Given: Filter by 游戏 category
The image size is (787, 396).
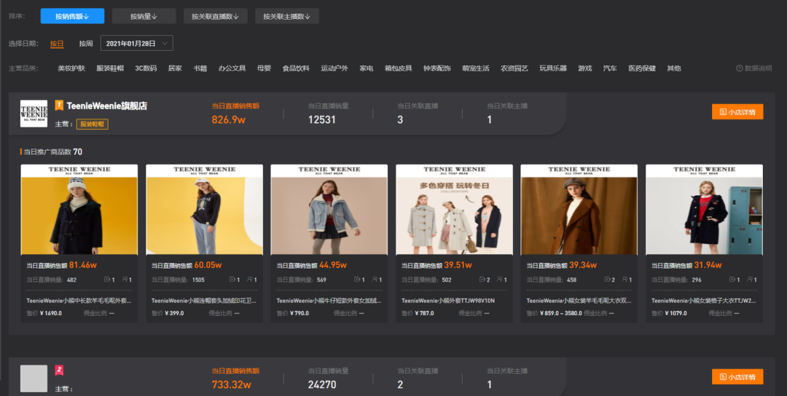Looking at the screenshot, I should click(x=584, y=68).
